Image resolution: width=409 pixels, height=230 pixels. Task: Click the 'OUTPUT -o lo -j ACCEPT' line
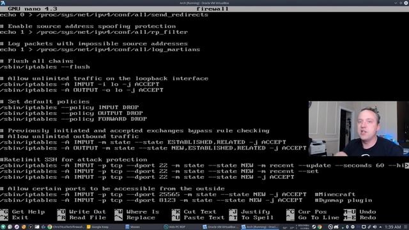[x=82, y=90]
